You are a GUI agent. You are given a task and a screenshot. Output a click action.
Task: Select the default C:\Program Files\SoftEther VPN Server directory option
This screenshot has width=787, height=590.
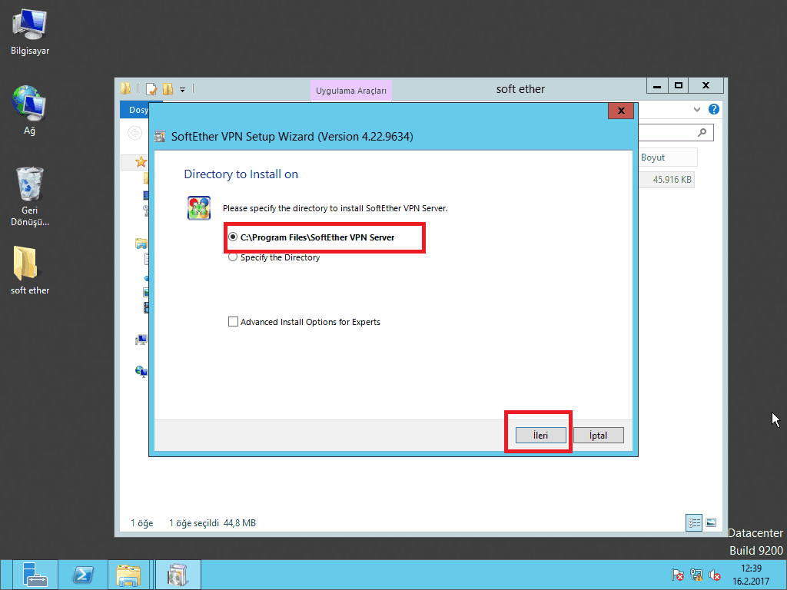pyautogui.click(x=311, y=237)
